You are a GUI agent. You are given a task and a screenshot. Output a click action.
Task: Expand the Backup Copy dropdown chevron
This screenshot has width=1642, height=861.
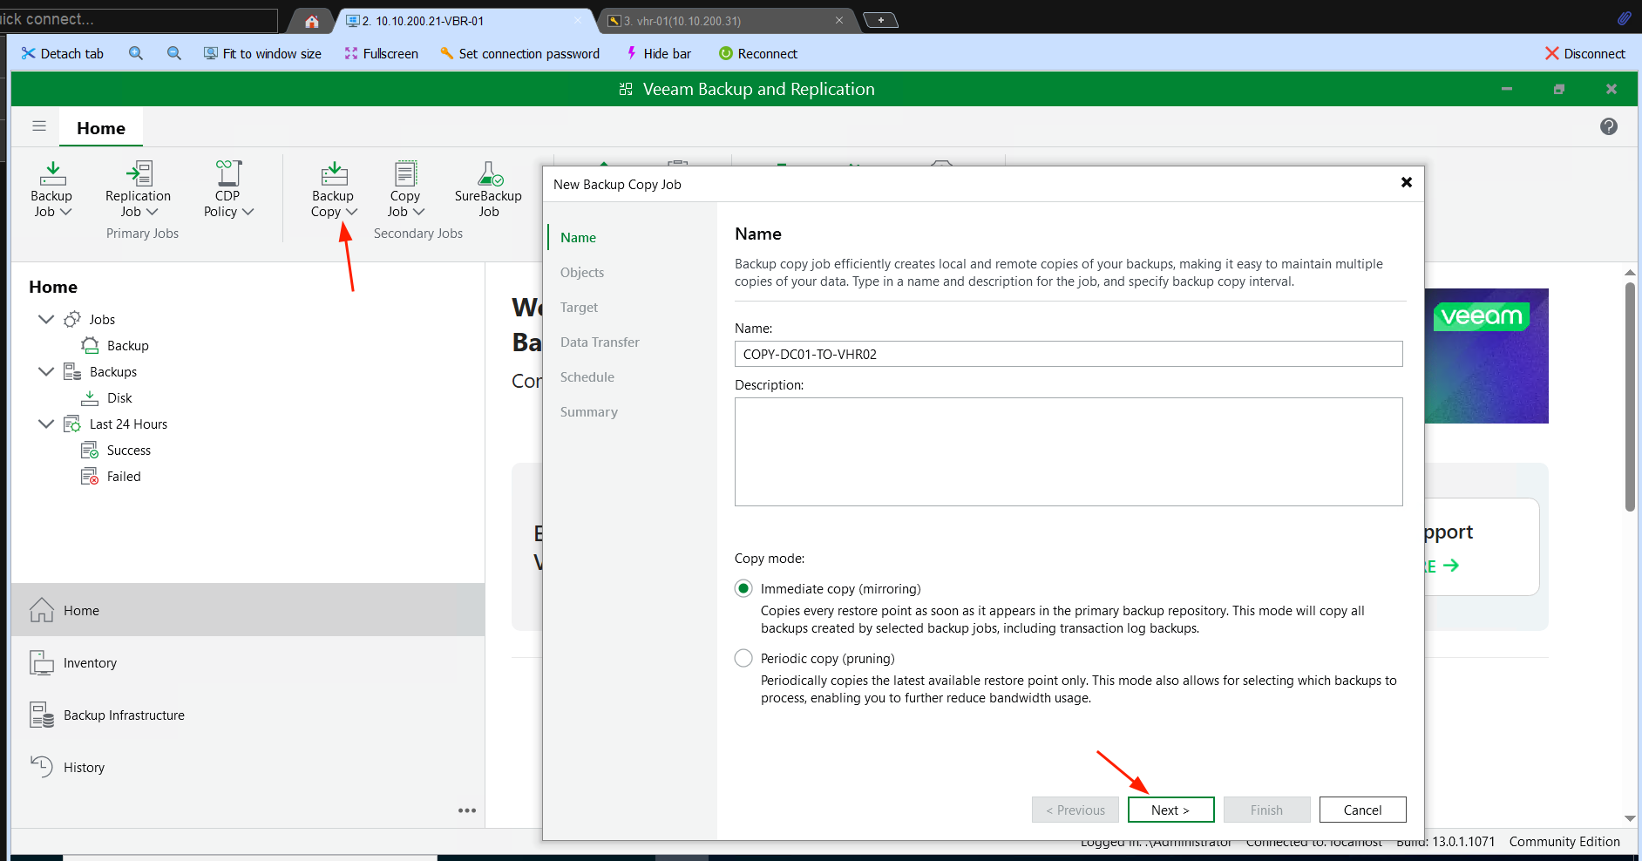[x=351, y=212]
